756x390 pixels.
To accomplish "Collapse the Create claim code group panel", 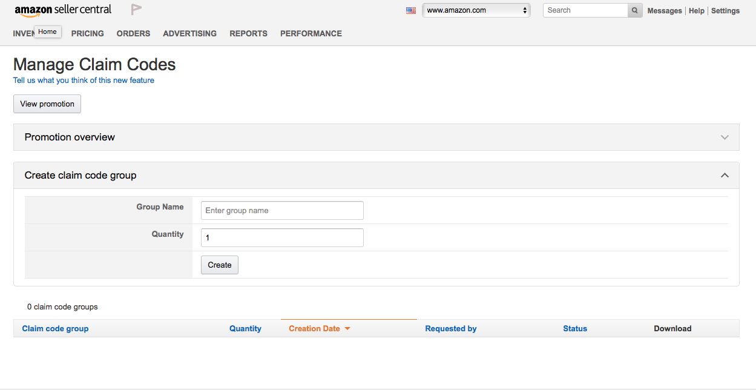I will [x=725, y=176].
